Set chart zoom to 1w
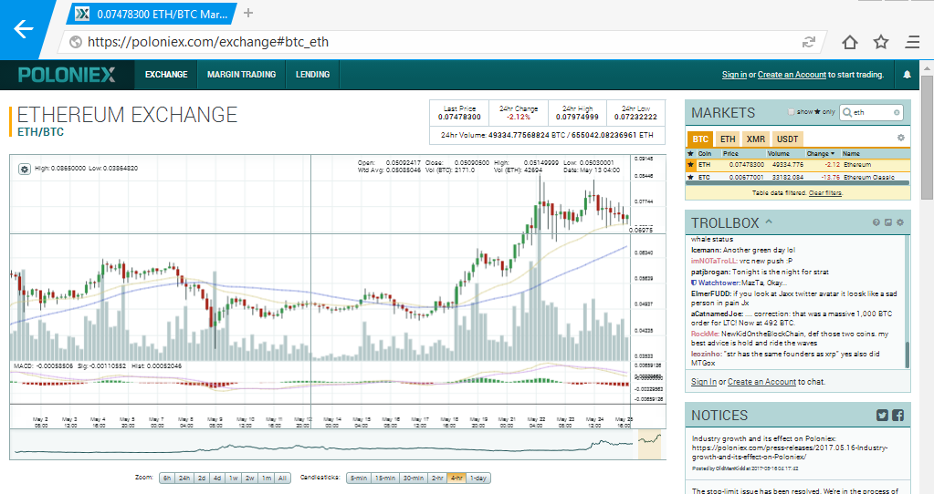Image resolution: width=934 pixels, height=494 pixels. 234,478
